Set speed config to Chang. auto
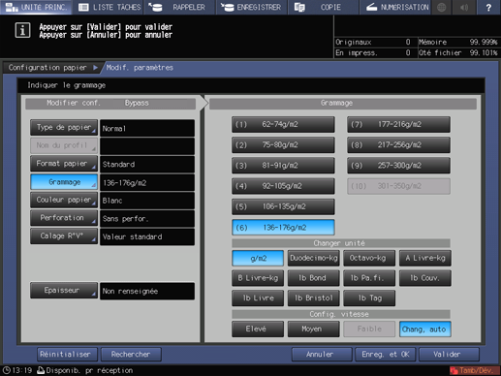The width and height of the screenshot is (501, 376). [425, 329]
